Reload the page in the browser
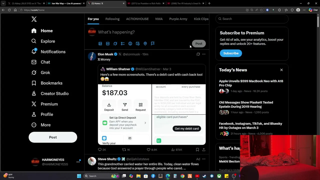 point(9,10)
